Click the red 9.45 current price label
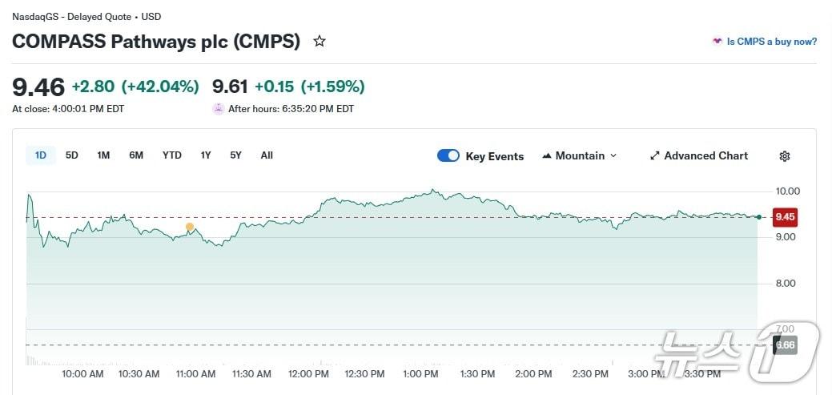This screenshot has height=395, width=832. (785, 216)
